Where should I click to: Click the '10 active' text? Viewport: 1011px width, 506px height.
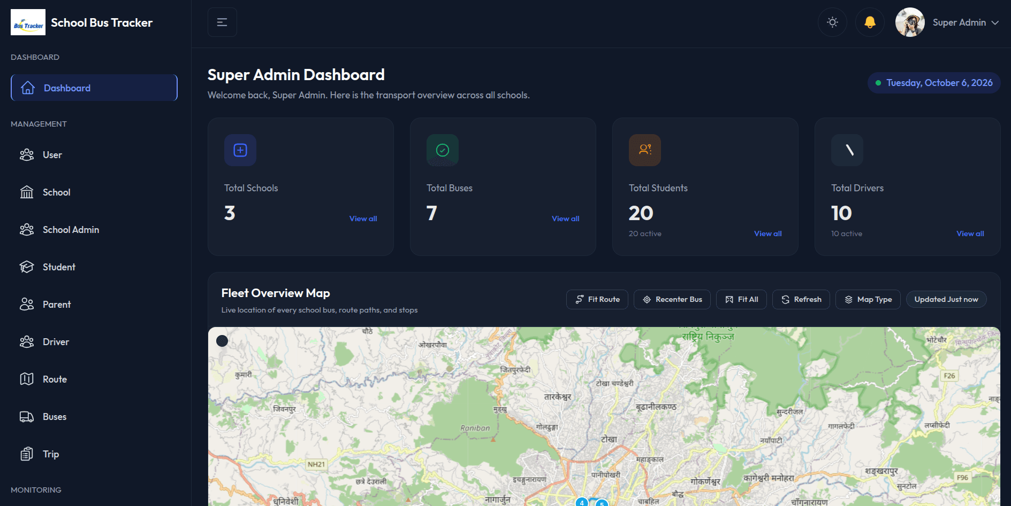coord(847,233)
